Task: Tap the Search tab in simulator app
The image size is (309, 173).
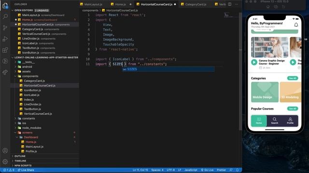Action: (275, 121)
